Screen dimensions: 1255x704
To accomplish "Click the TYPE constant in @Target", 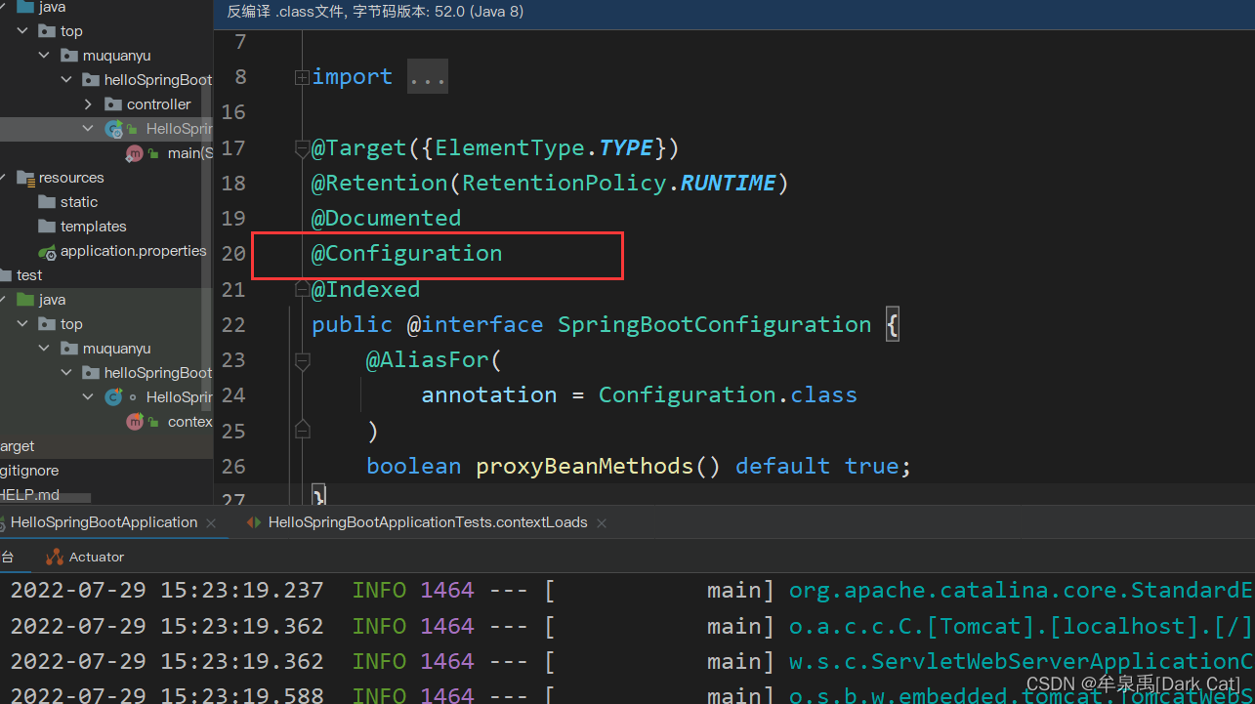I will pos(626,148).
